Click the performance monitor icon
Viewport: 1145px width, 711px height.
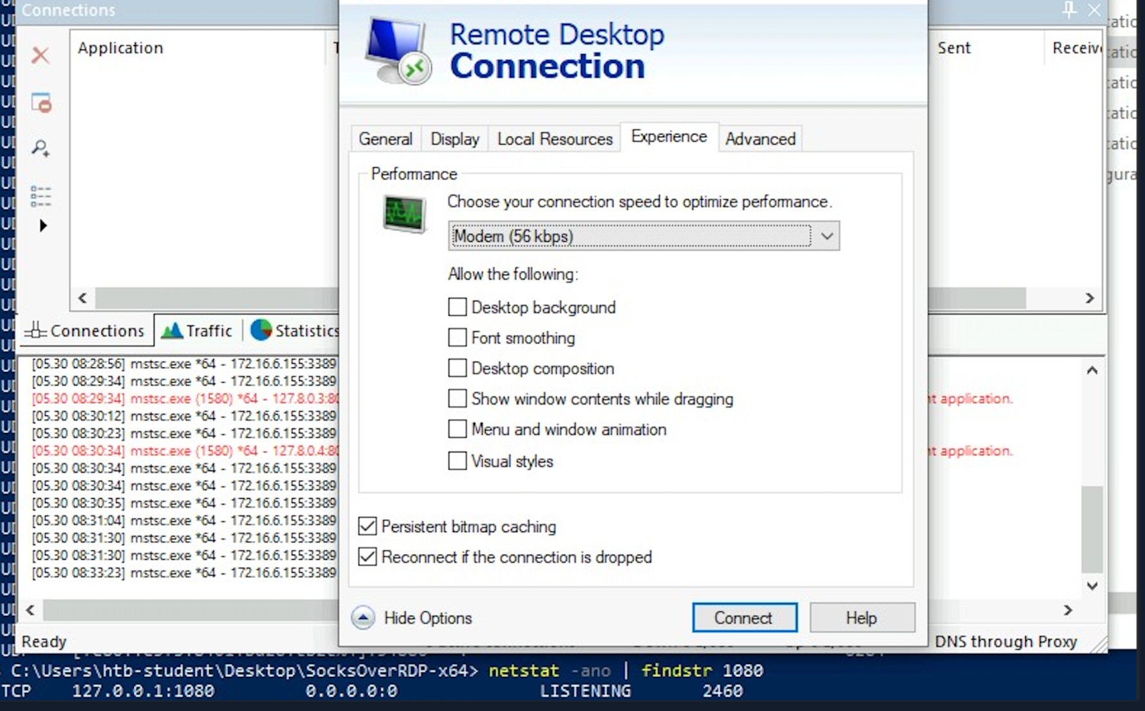[404, 214]
